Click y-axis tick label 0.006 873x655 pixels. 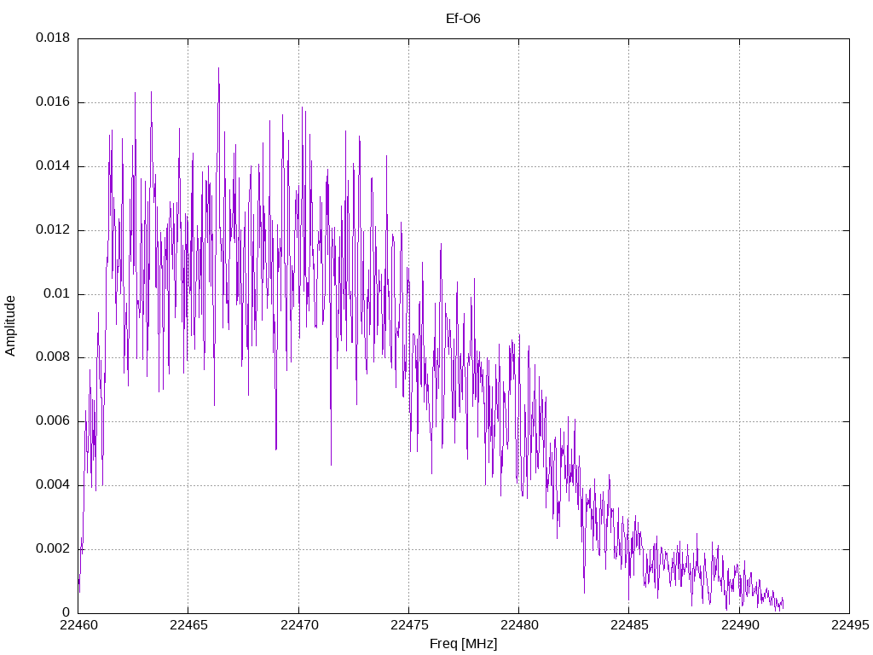(x=53, y=421)
